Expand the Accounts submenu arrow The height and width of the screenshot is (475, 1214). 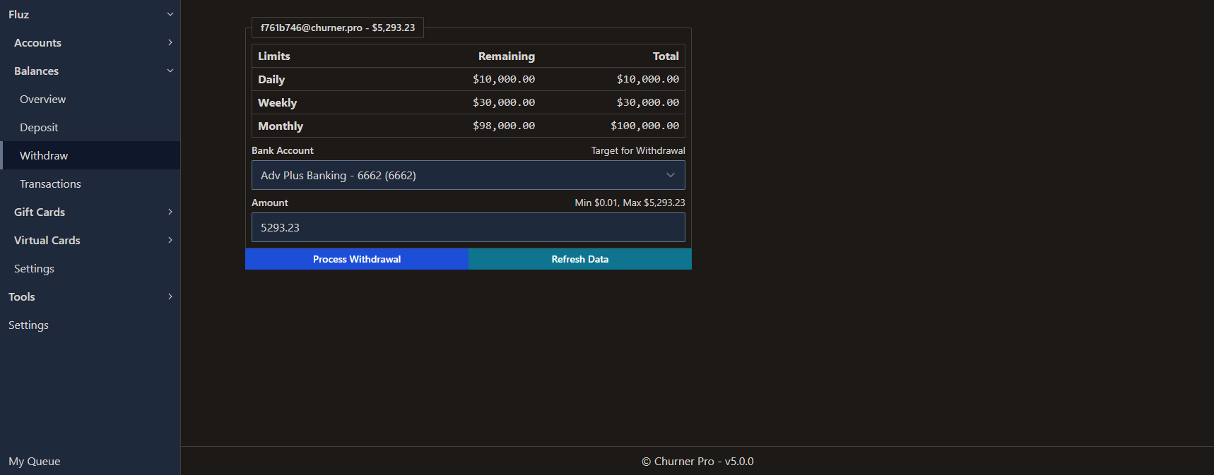click(x=170, y=42)
